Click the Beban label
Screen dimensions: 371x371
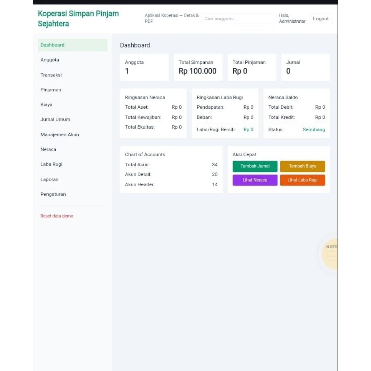click(x=204, y=117)
